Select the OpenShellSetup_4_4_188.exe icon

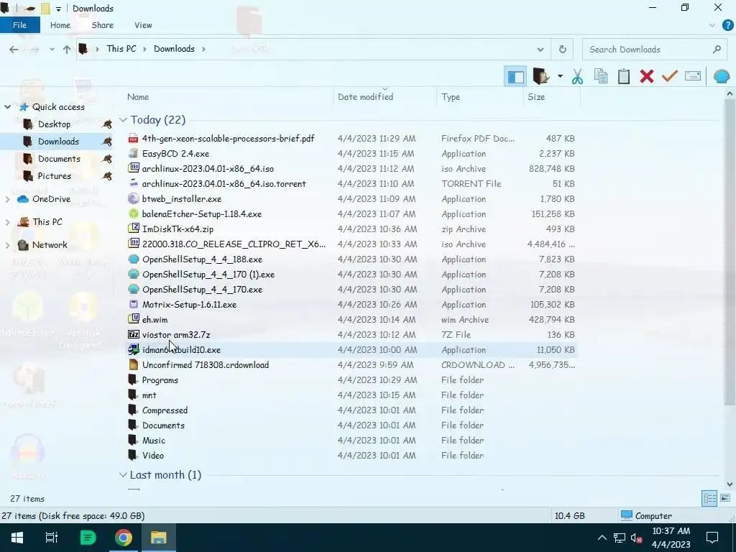click(133, 259)
